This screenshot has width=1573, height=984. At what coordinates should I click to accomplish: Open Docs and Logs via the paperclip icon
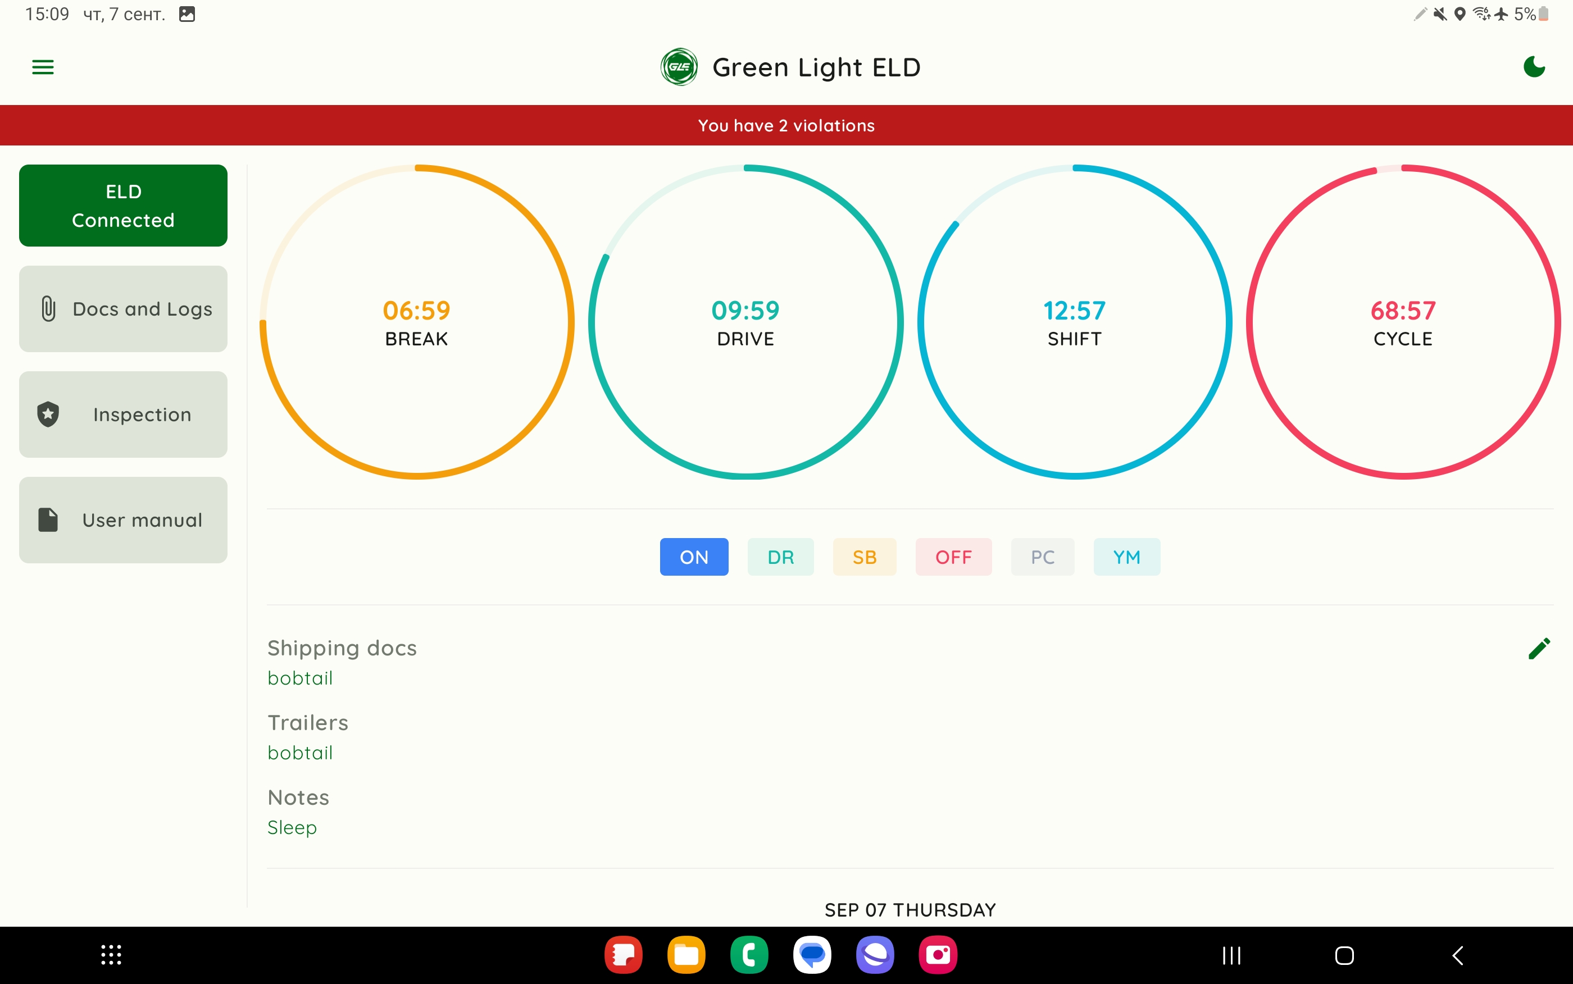(x=48, y=308)
